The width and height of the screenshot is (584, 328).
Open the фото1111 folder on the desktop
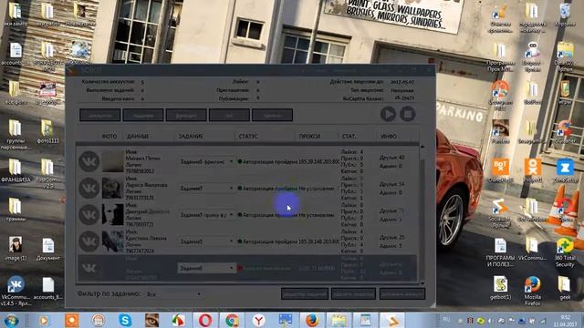click(x=47, y=131)
